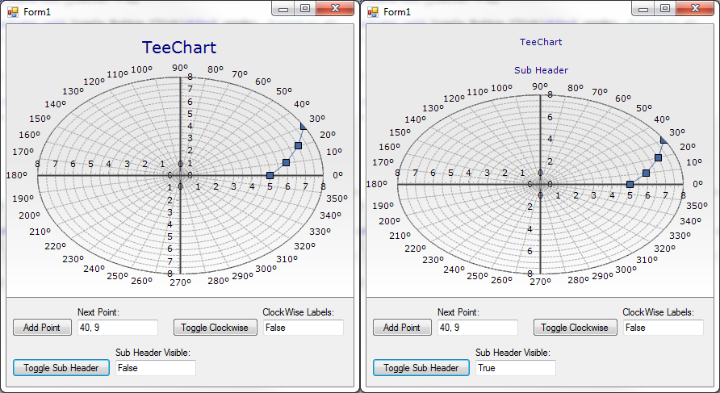The width and height of the screenshot is (720, 393).
Task: Click the 270° label in right chart
Action: [x=541, y=282]
